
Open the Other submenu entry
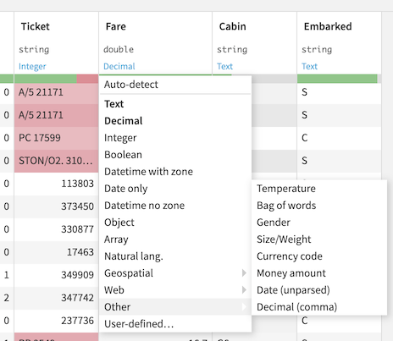tap(175, 307)
